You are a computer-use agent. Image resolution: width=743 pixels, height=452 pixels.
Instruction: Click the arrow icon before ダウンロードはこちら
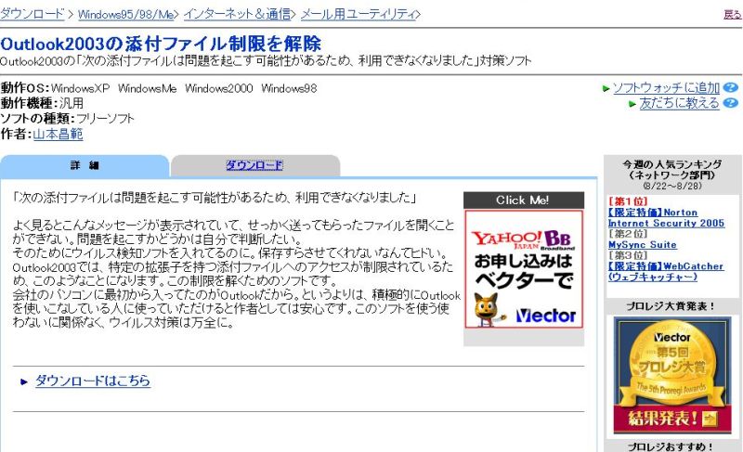(24, 381)
